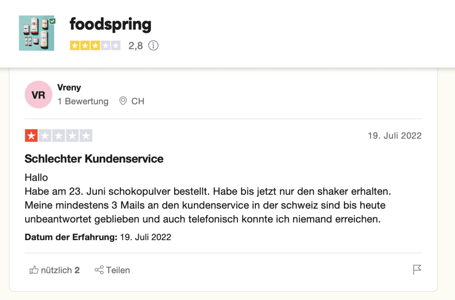Image resolution: width=455 pixels, height=300 pixels.
Task: Open reviewer Vreny's profile name
Action: click(x=69, y=87)
